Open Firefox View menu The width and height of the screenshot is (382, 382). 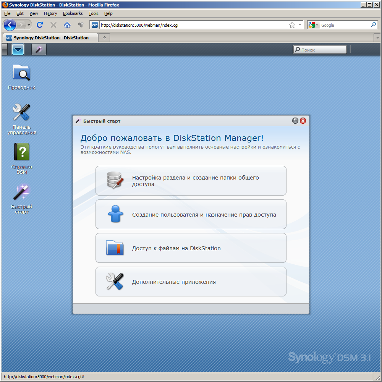pyautogui.click(x=34, y=13)
